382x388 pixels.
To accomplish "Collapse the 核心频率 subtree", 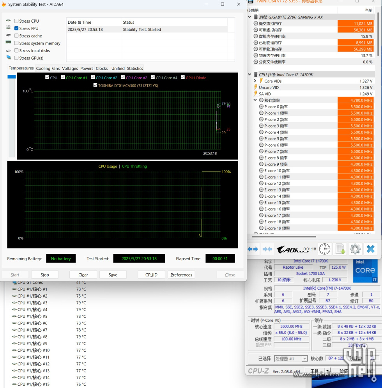I will click(255, 100).
